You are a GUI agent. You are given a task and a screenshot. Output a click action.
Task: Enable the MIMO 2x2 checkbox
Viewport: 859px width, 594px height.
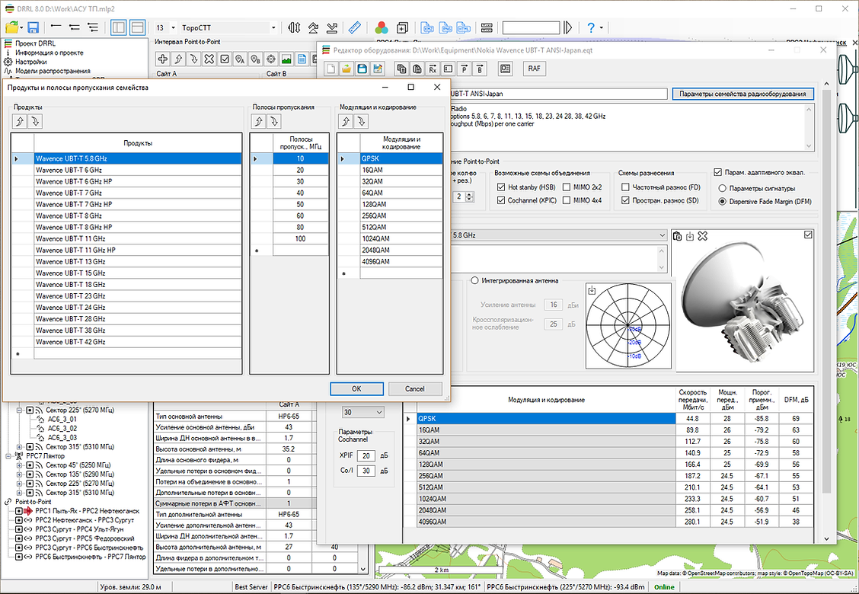point(567,187)
